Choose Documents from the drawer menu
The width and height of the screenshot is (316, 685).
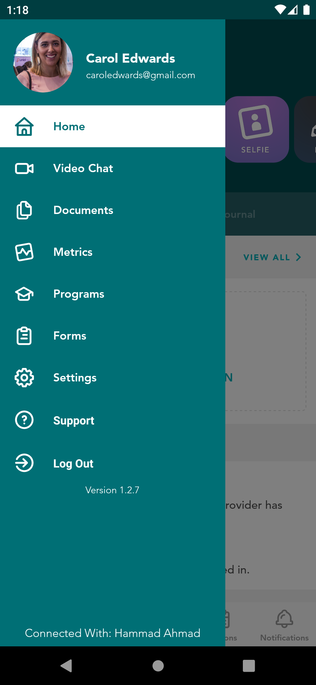click(113, 210)
